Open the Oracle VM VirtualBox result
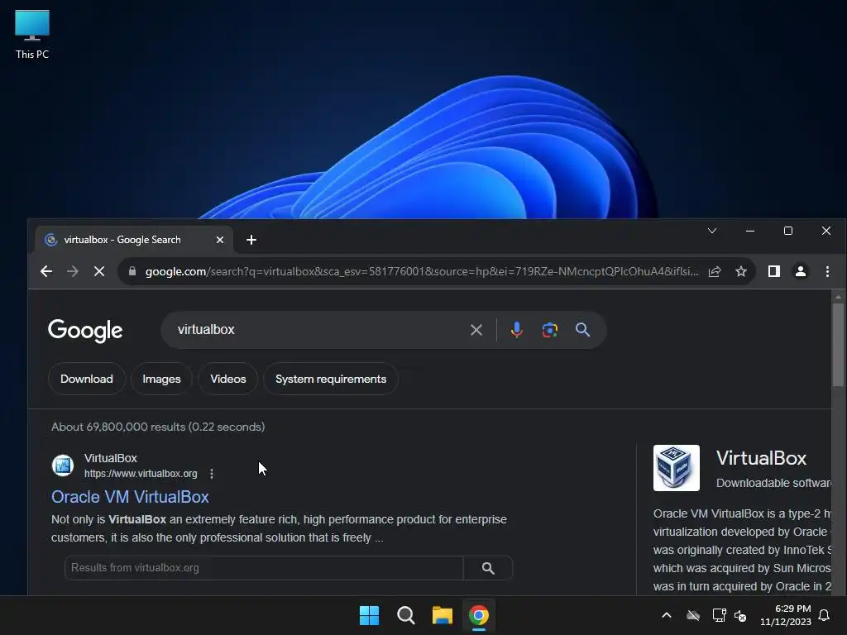The image size is (847, 635). [130, 497]
